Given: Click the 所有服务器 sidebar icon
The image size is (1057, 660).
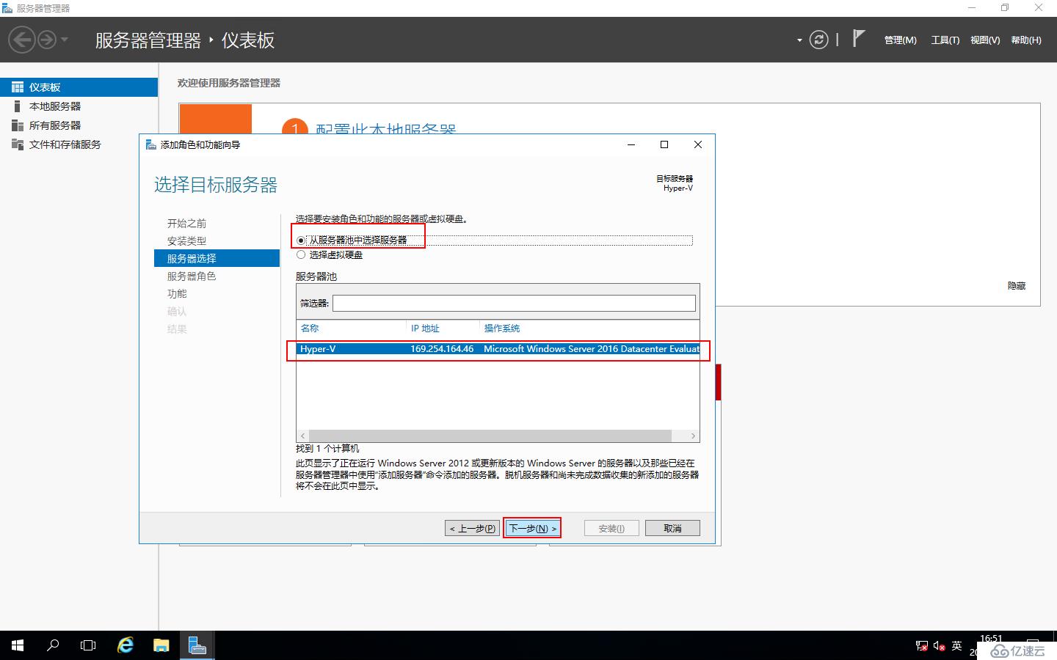Looking at the screenshot, I should (x=18, y=125).
